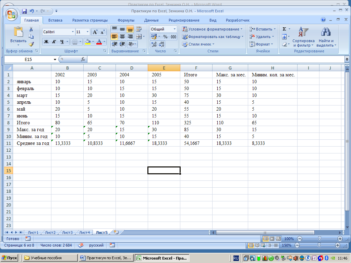Open the Пуск start button
The image size is (351, 263).
click(9, 258)
